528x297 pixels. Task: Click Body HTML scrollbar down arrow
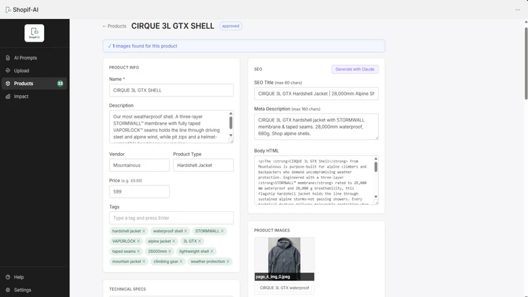pos(376,197)
